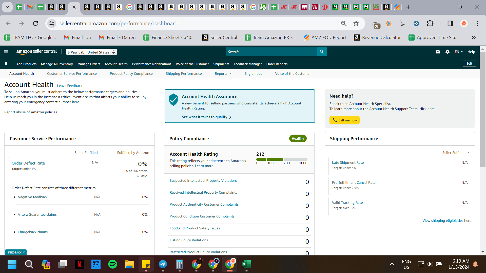Open the A-to-z Guarantee claims link
Viewport: 486px width, 273px height.
37,214
